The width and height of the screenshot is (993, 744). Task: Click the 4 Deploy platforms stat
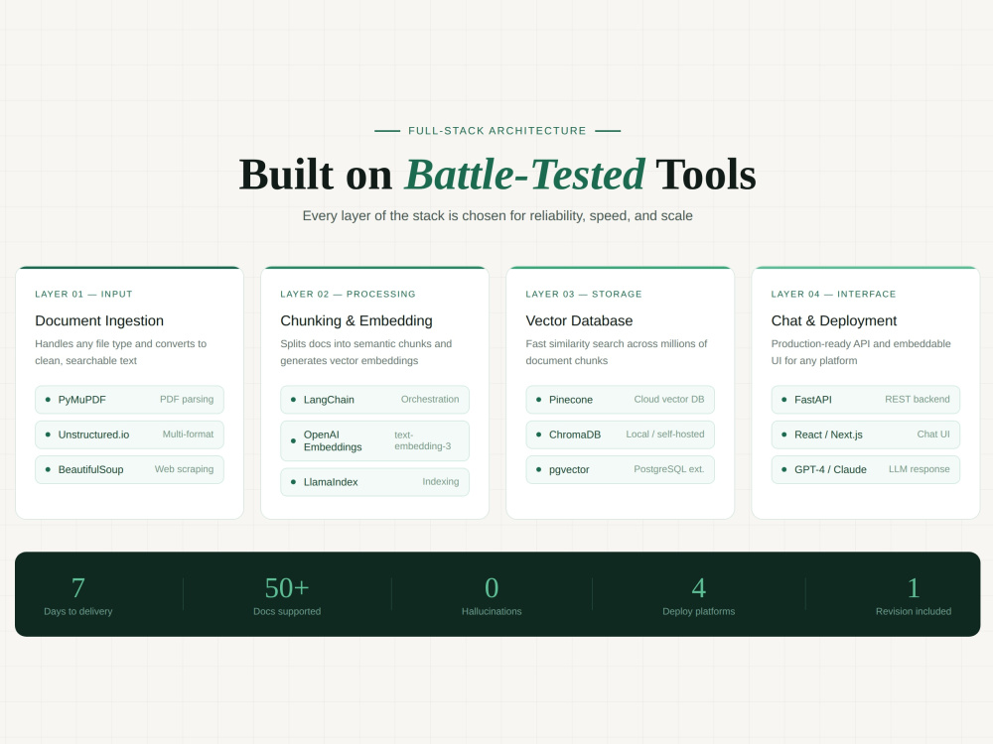698,594
